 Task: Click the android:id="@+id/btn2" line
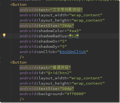[x=46, y=73]
